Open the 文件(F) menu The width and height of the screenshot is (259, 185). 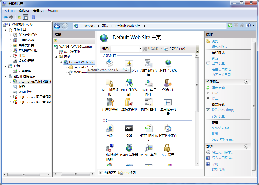(x=9, y=11)
